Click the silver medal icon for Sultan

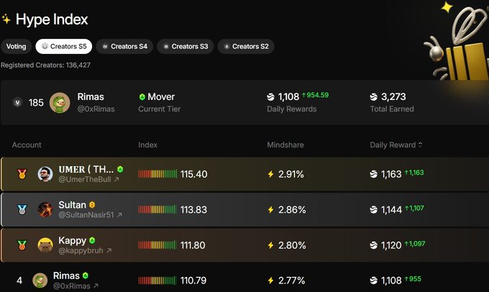[x=22, y=209]
